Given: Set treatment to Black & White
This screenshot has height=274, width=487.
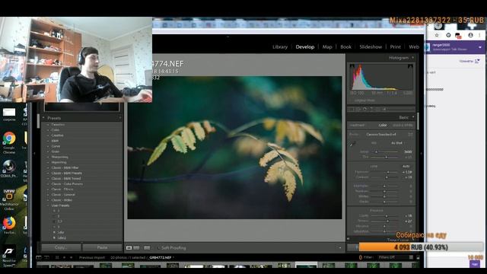Looking at the screenshot, I should pyautogui.click(x=403, y=125).
